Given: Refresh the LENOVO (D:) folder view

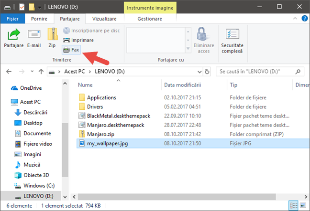Looking at the screenshot, I should [207, 72].
